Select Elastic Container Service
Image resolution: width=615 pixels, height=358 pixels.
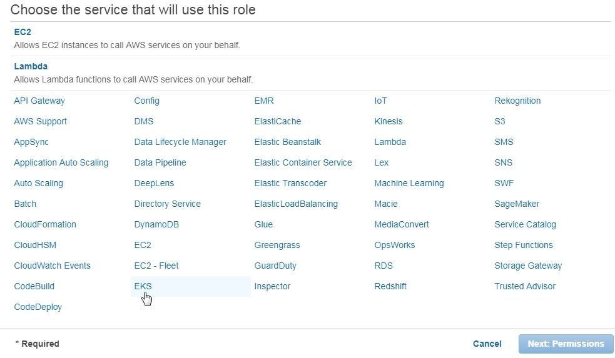click(x=303, y=162)
